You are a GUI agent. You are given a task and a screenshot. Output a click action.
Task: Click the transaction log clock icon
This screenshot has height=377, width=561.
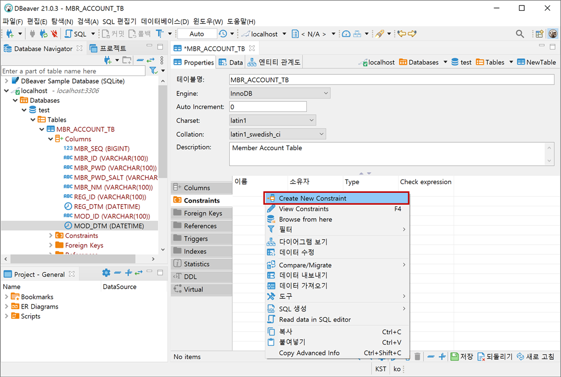[x=223, y=34]
